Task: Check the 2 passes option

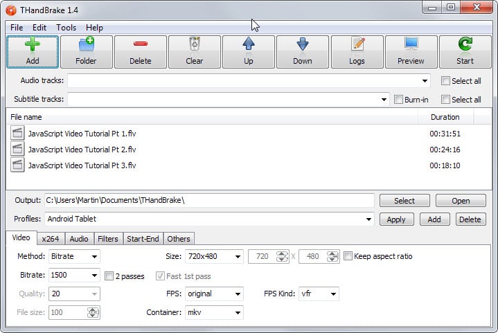Action: coord(109,276)
